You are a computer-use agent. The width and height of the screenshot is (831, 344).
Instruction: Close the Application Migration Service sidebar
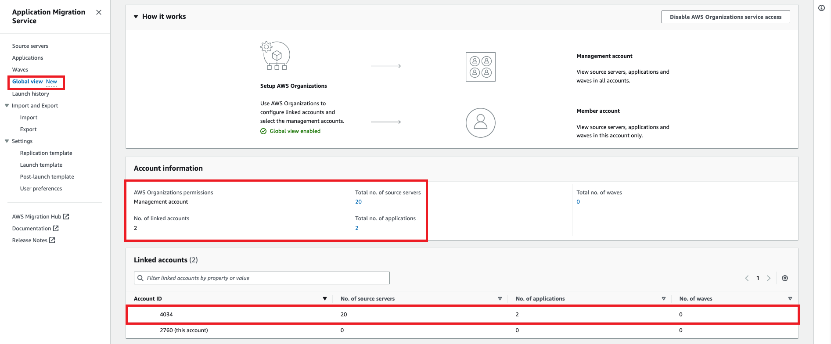(x=99, y=12)
